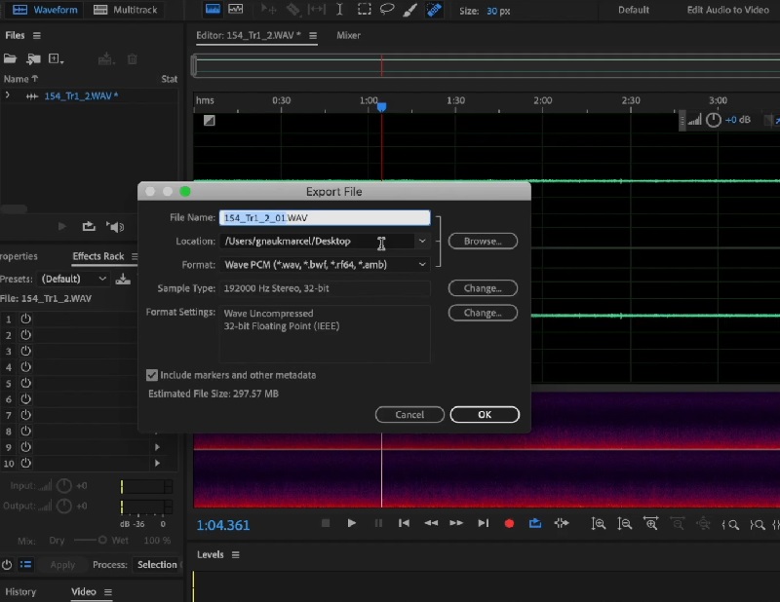780x602 pixels.
Task: Click the Loop Playback icon in Files panel
Action: pyautogui.click(x=89, y=227)
